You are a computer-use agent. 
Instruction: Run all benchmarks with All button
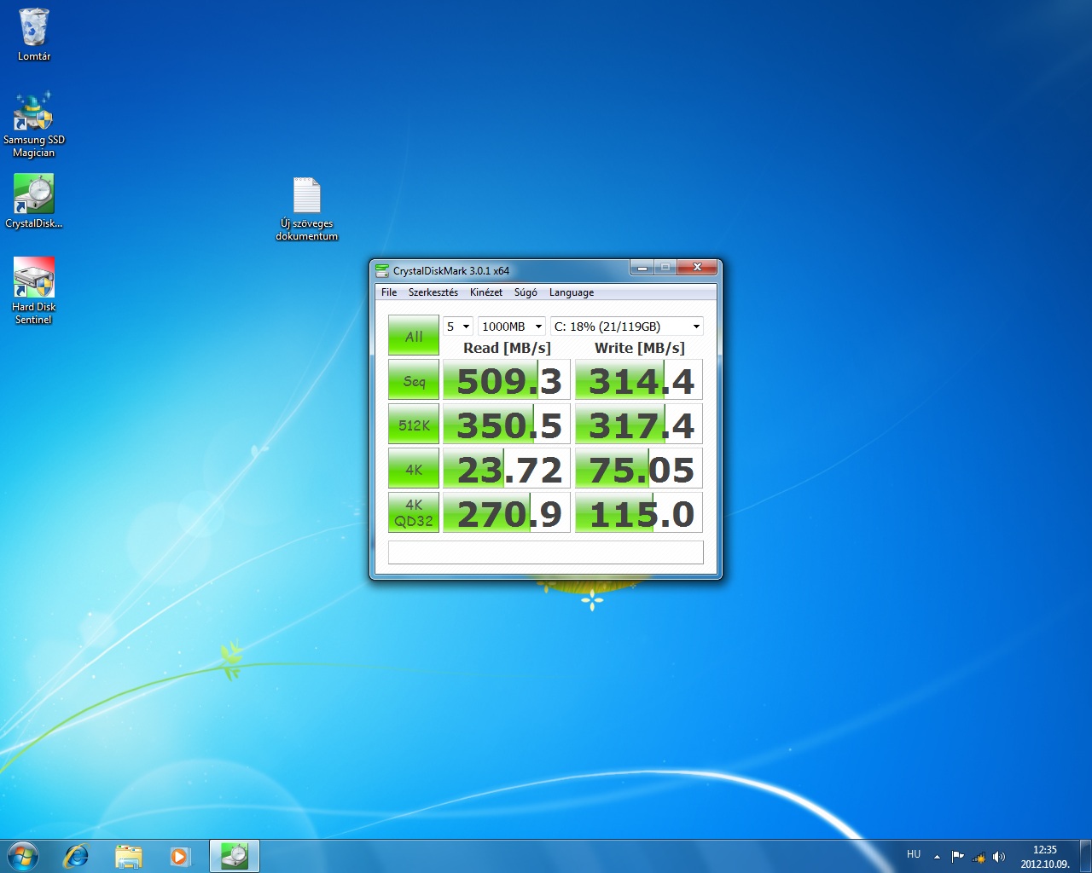414,336
